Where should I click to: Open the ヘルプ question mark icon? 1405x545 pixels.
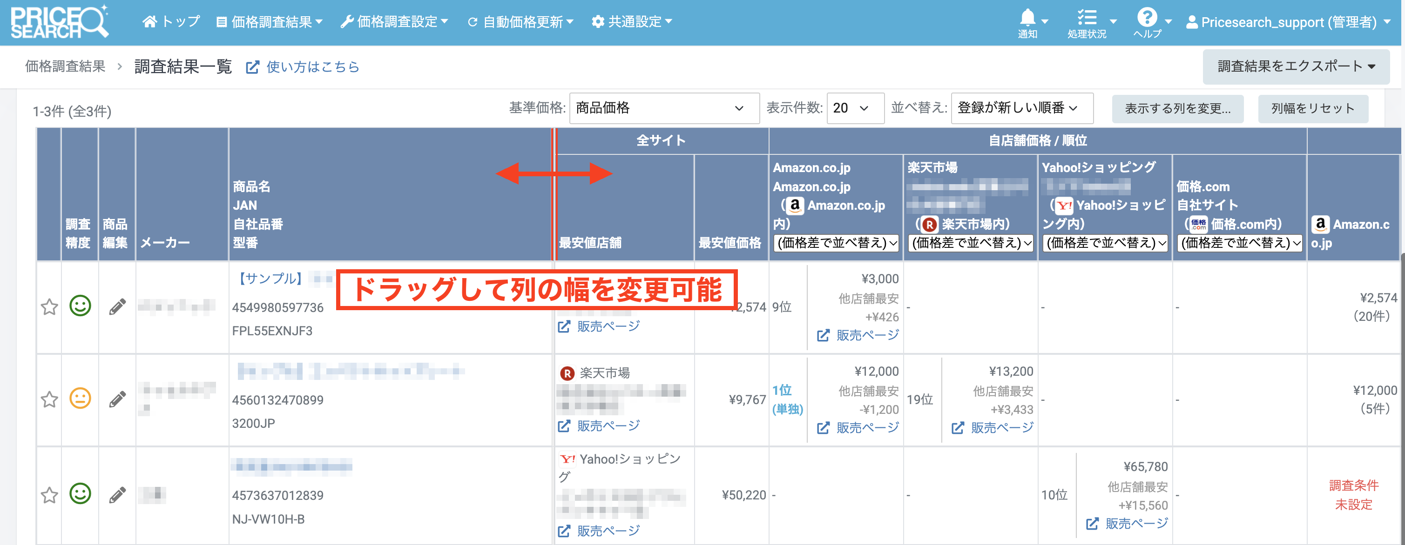(x=1147, y=18)
